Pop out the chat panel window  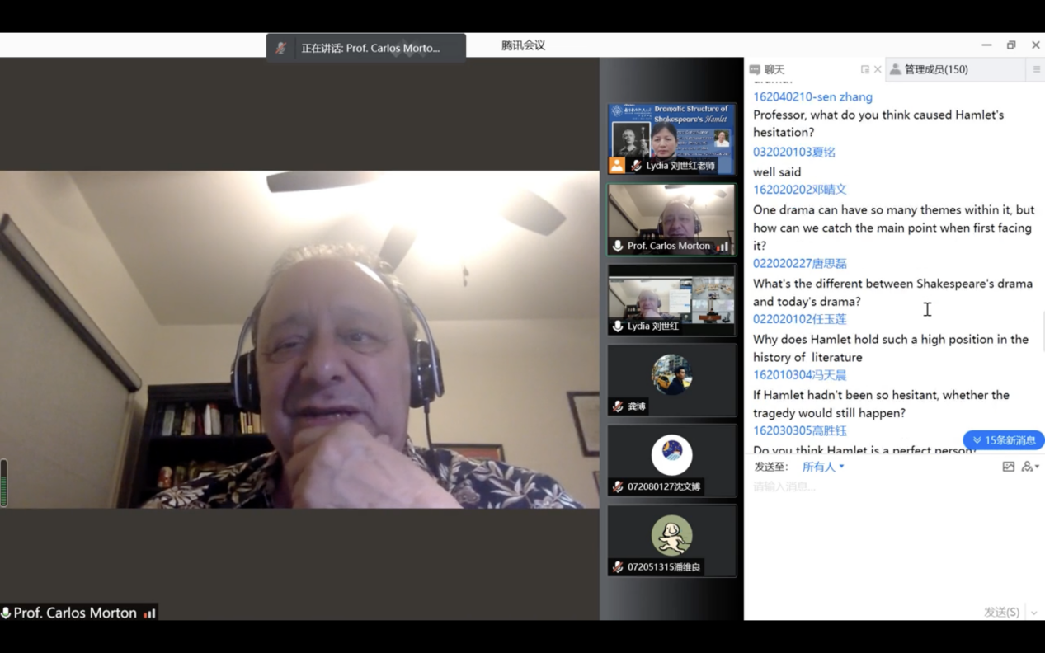pos(864,70)
